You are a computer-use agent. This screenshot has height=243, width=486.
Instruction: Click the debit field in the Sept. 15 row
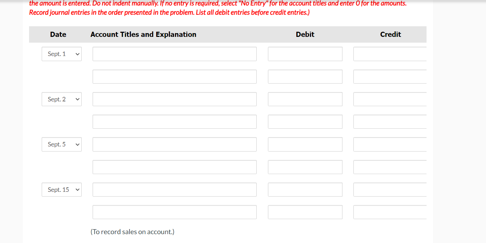tap(305, 189)
